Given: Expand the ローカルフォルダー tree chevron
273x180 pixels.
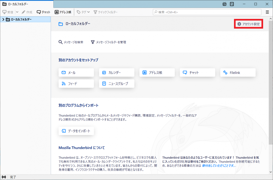Looking at the screenshot, I should coord(3,20).
